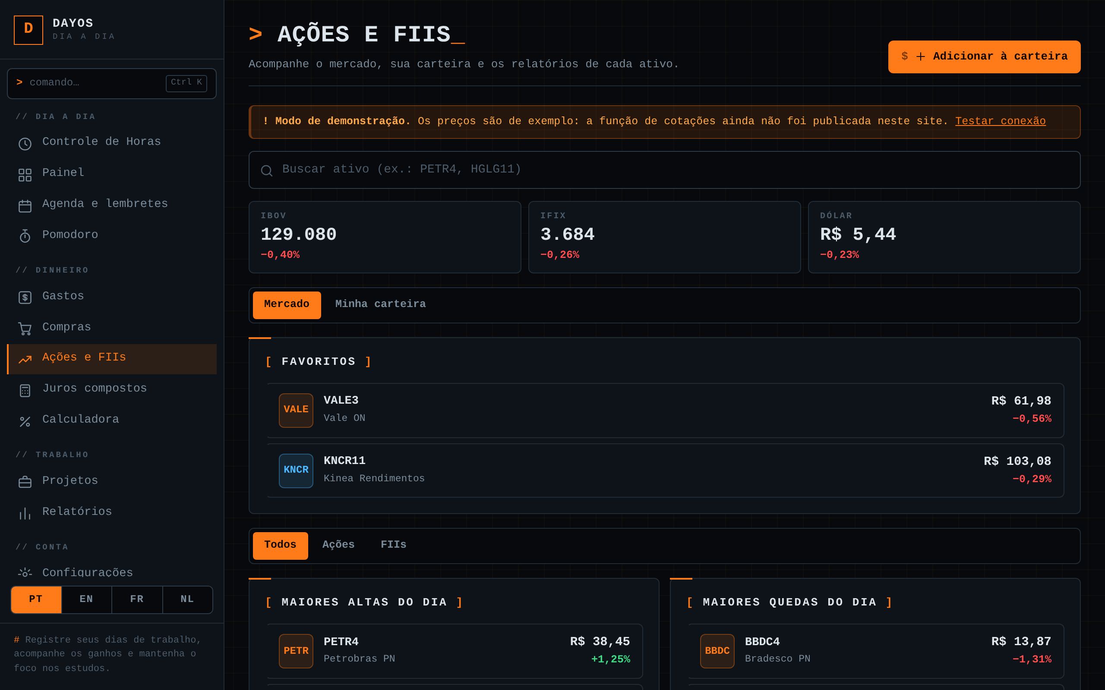Image resolution: width=1105 pixels, height=690 pixels.
Task: Open the Minha carteira tab
Action: (380, 305)
